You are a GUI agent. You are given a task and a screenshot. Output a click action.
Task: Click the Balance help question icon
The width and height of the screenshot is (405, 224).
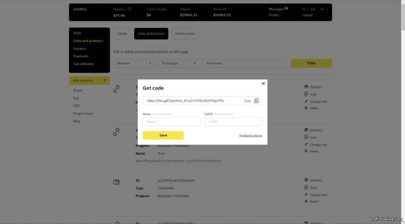click(x=130, y=9)
